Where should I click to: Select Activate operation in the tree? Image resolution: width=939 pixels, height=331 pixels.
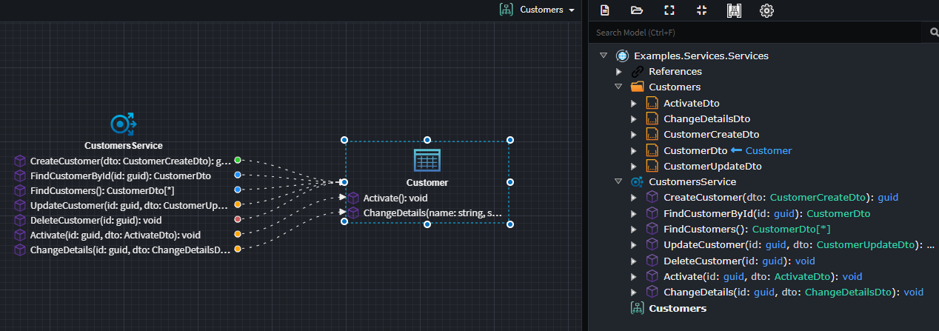point(763,276)
